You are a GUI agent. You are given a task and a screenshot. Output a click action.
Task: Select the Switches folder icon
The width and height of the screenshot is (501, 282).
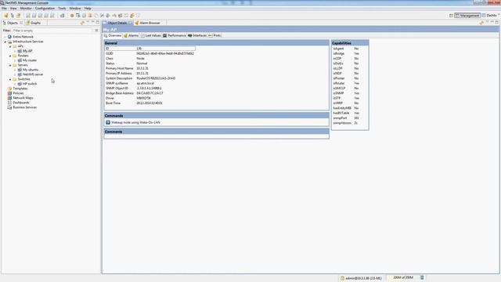point(15,79)
